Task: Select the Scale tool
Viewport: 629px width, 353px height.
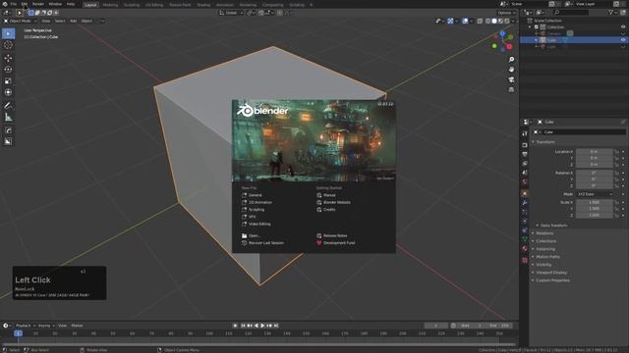Action: tap(8, 80)
